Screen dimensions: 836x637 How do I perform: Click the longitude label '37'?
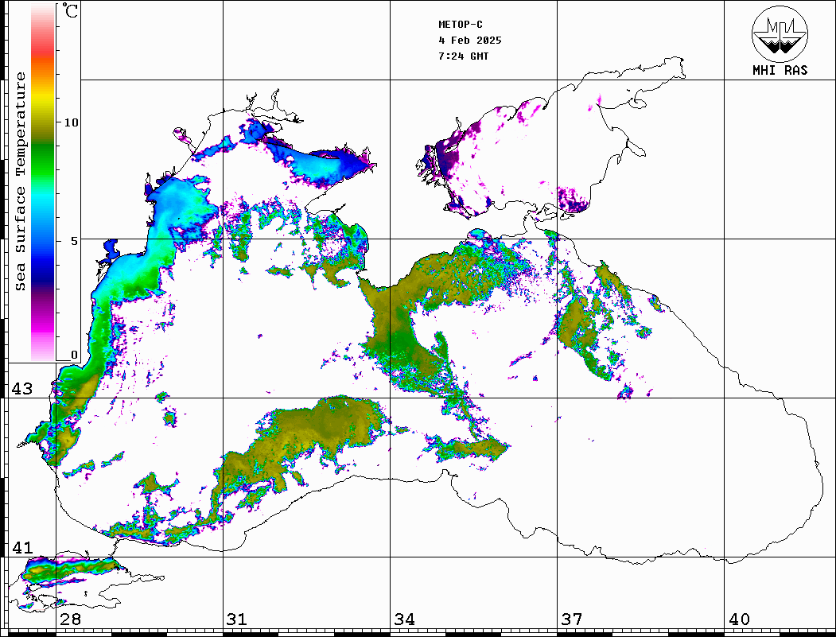(572, 619)
